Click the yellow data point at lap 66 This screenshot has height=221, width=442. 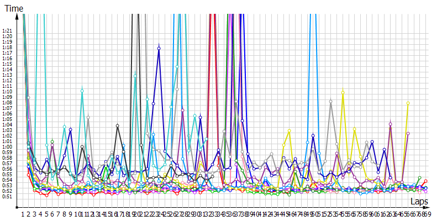[x=408, y=103]
